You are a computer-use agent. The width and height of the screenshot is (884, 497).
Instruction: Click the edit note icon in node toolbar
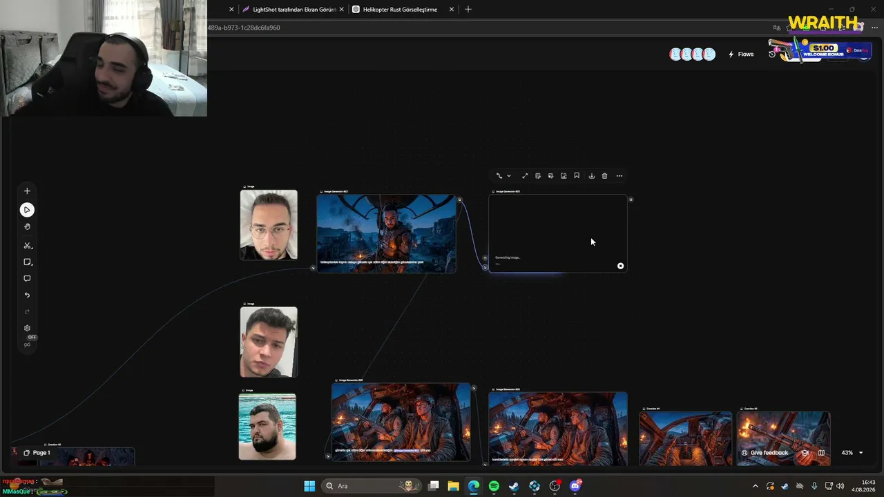[x=538, y=176]
